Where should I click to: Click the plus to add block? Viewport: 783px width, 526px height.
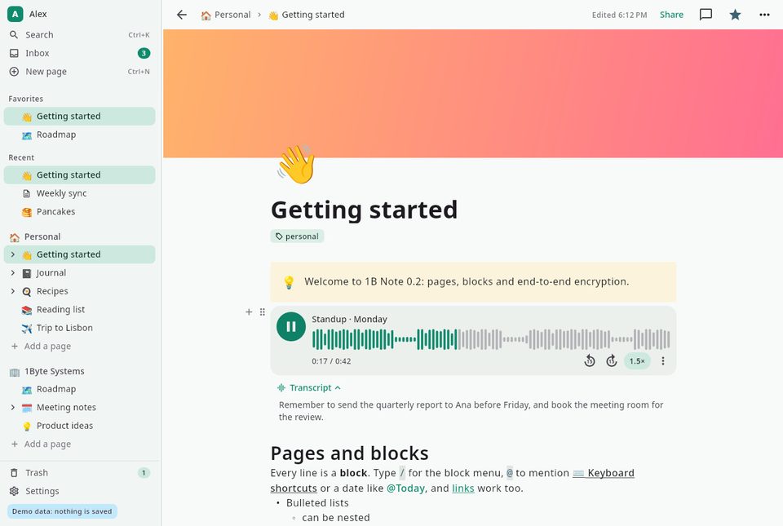click(249, 312)
